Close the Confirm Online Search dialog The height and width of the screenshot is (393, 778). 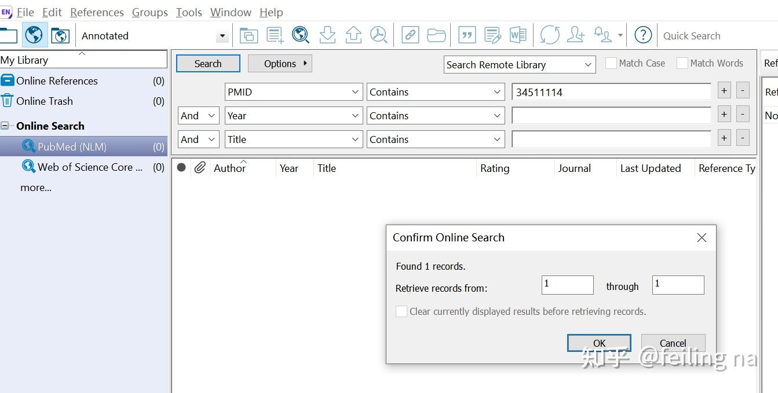(x=702, y=238)
